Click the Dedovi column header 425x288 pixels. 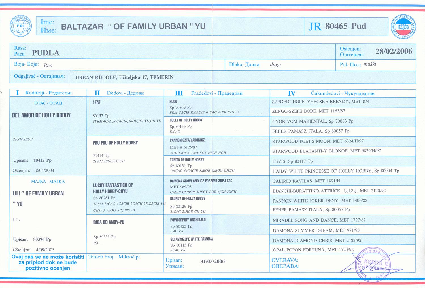125,93
